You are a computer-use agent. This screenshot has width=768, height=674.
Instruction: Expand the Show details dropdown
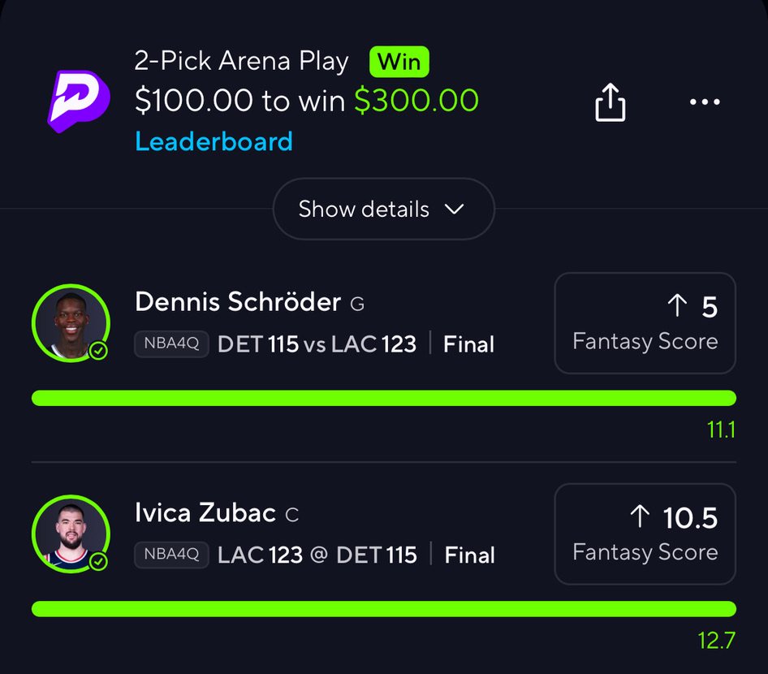click(383, 209)
